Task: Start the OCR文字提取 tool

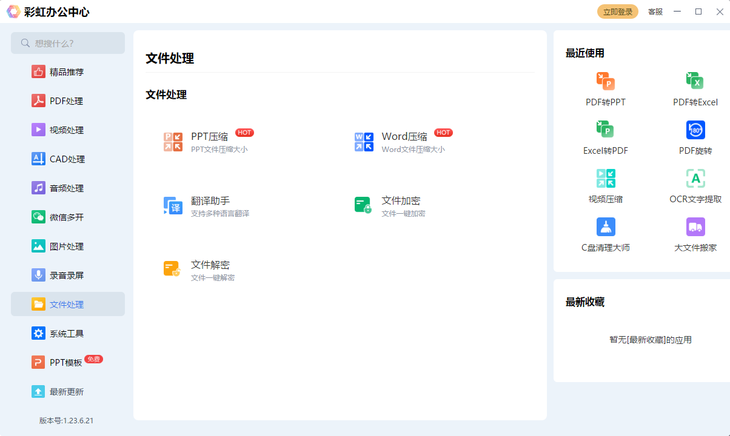Action: pos(695,185)
